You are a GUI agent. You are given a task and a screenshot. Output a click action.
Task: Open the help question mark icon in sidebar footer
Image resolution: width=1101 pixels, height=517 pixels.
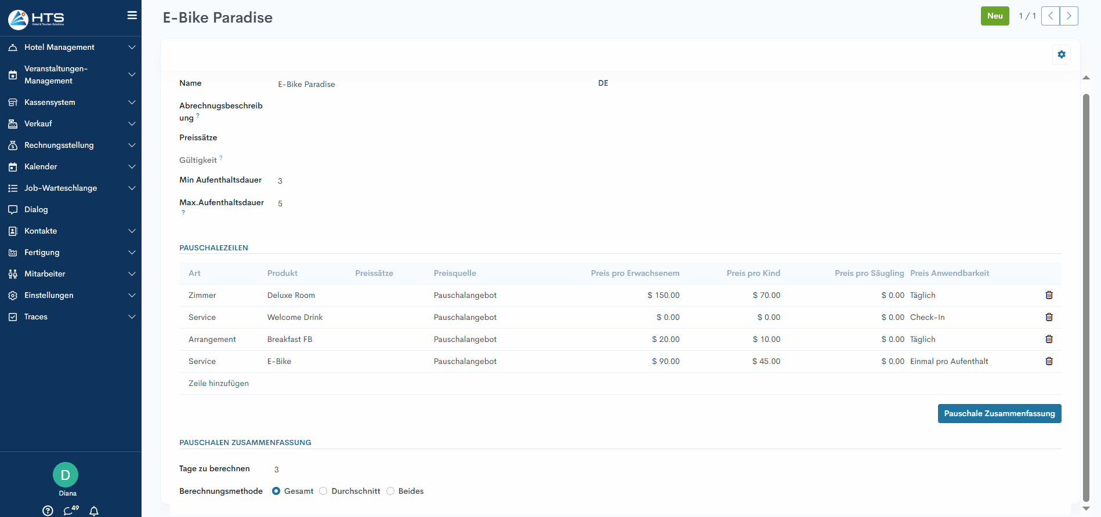coord(48,511)
